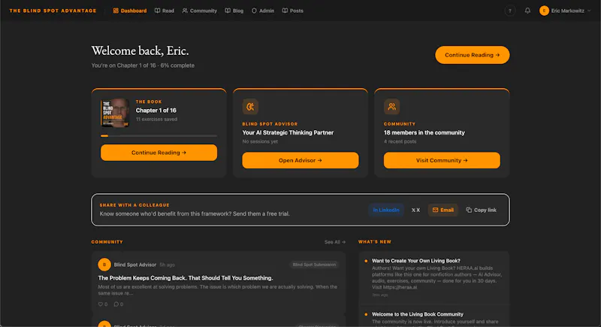Viewport: 601px width, 327px height.
Task: Click Continue Reading button beside welcome heading
Action: (x=473, y=55)
